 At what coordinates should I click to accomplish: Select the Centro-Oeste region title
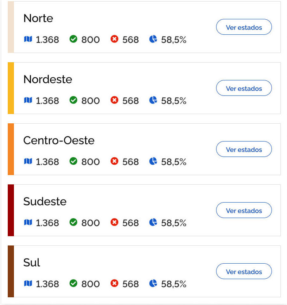(59, 140)
